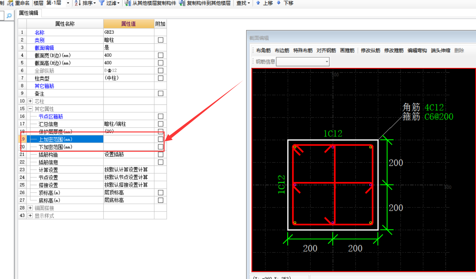Click the 暗柱/端柱 value cell
This screenshot has height=279, width=476.
(129, 124)
